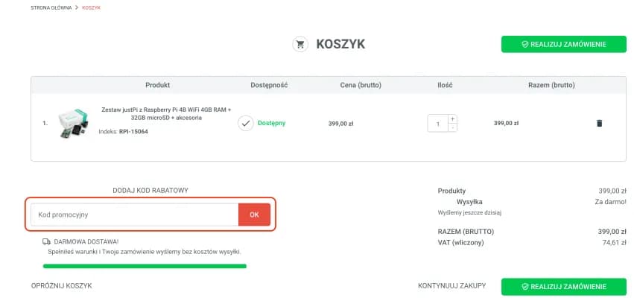The height and width of the screenshot is (304, 634).
Task: Apply the promo code with OK button
Action: coord(254,215)
